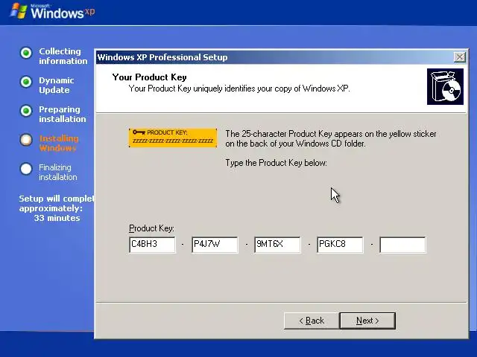Click the 'Your Product Key' heading
The height and width of the screenshot is (357, 477).
[149, 77]
